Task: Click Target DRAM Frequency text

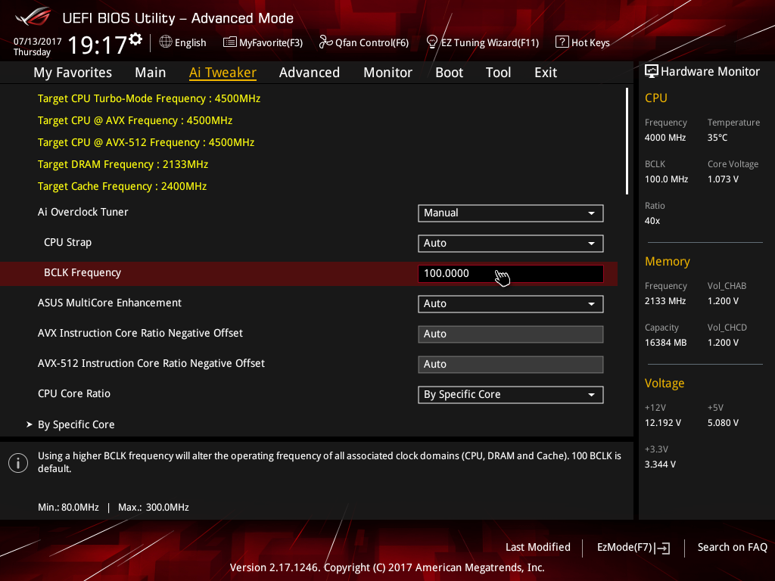Action: [123, 164]
